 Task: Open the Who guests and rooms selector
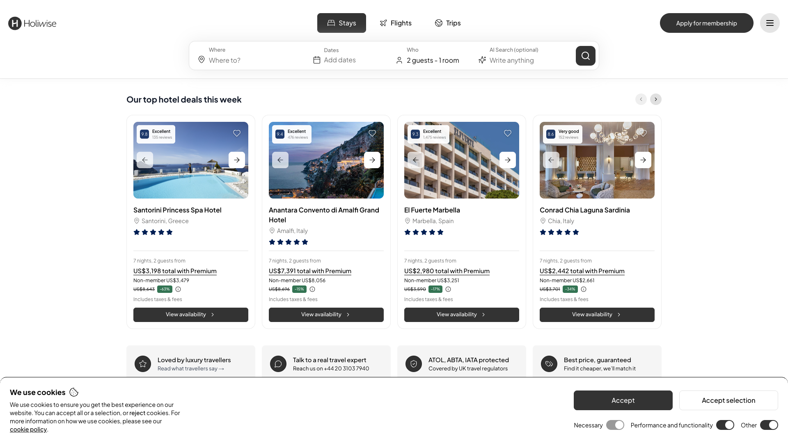point(428,56)
